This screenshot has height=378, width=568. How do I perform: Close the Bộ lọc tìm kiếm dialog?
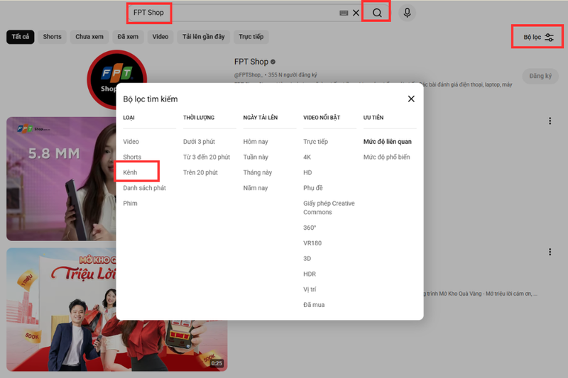[x=411, y=99]
